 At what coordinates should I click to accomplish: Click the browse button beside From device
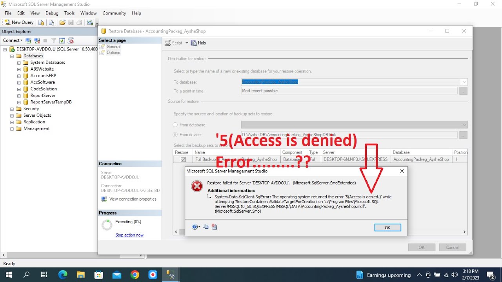463,135
